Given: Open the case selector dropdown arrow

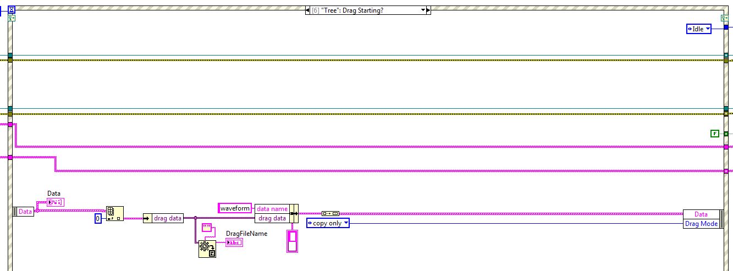Looking at the screenshot, I should click(x=423, y=10).
